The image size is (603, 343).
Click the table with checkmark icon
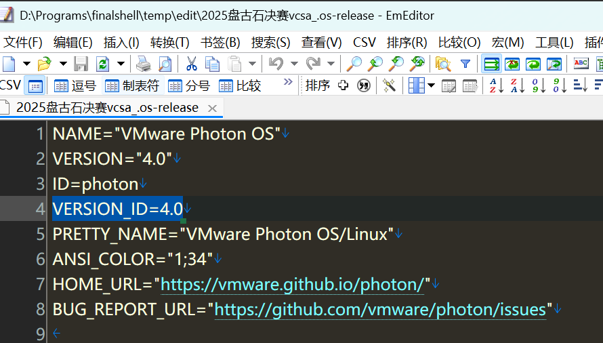pyautogui.click(x=449, y=85)
